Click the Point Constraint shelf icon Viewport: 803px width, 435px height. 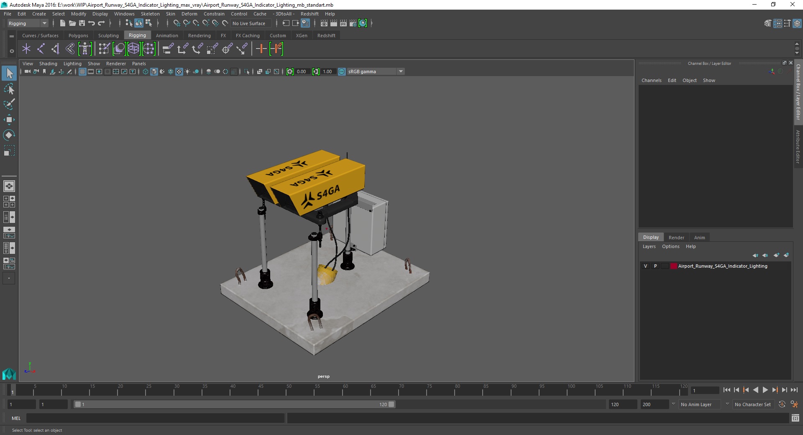[x=182, y=49]
